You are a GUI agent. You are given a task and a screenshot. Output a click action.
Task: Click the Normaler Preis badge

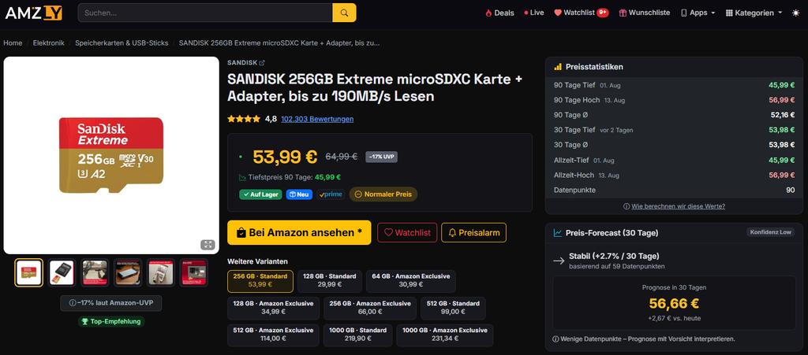[383, 194]
